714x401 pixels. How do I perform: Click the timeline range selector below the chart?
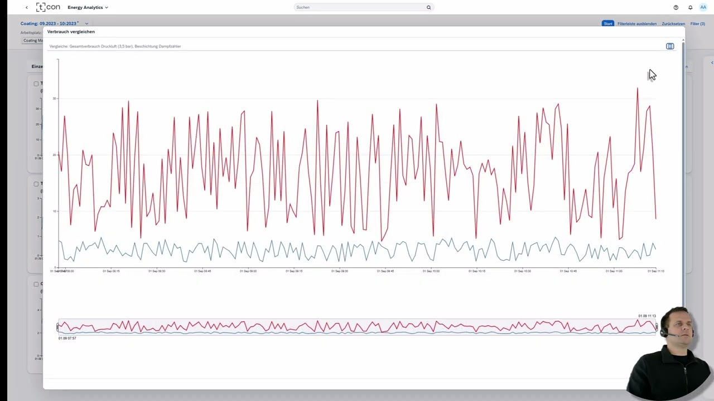(357, 327)
